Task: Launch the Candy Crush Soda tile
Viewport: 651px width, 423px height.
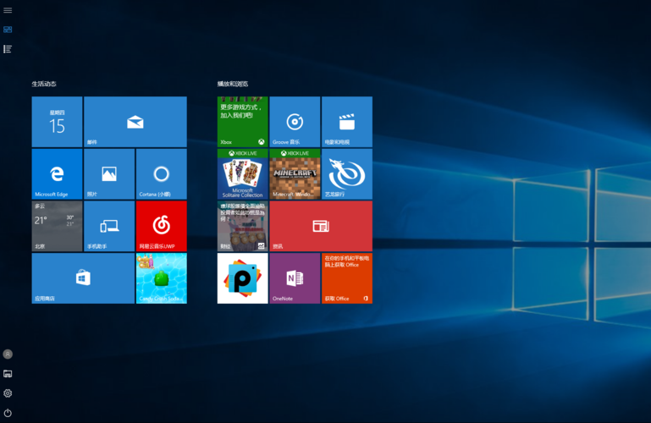Action: (162, 278)
